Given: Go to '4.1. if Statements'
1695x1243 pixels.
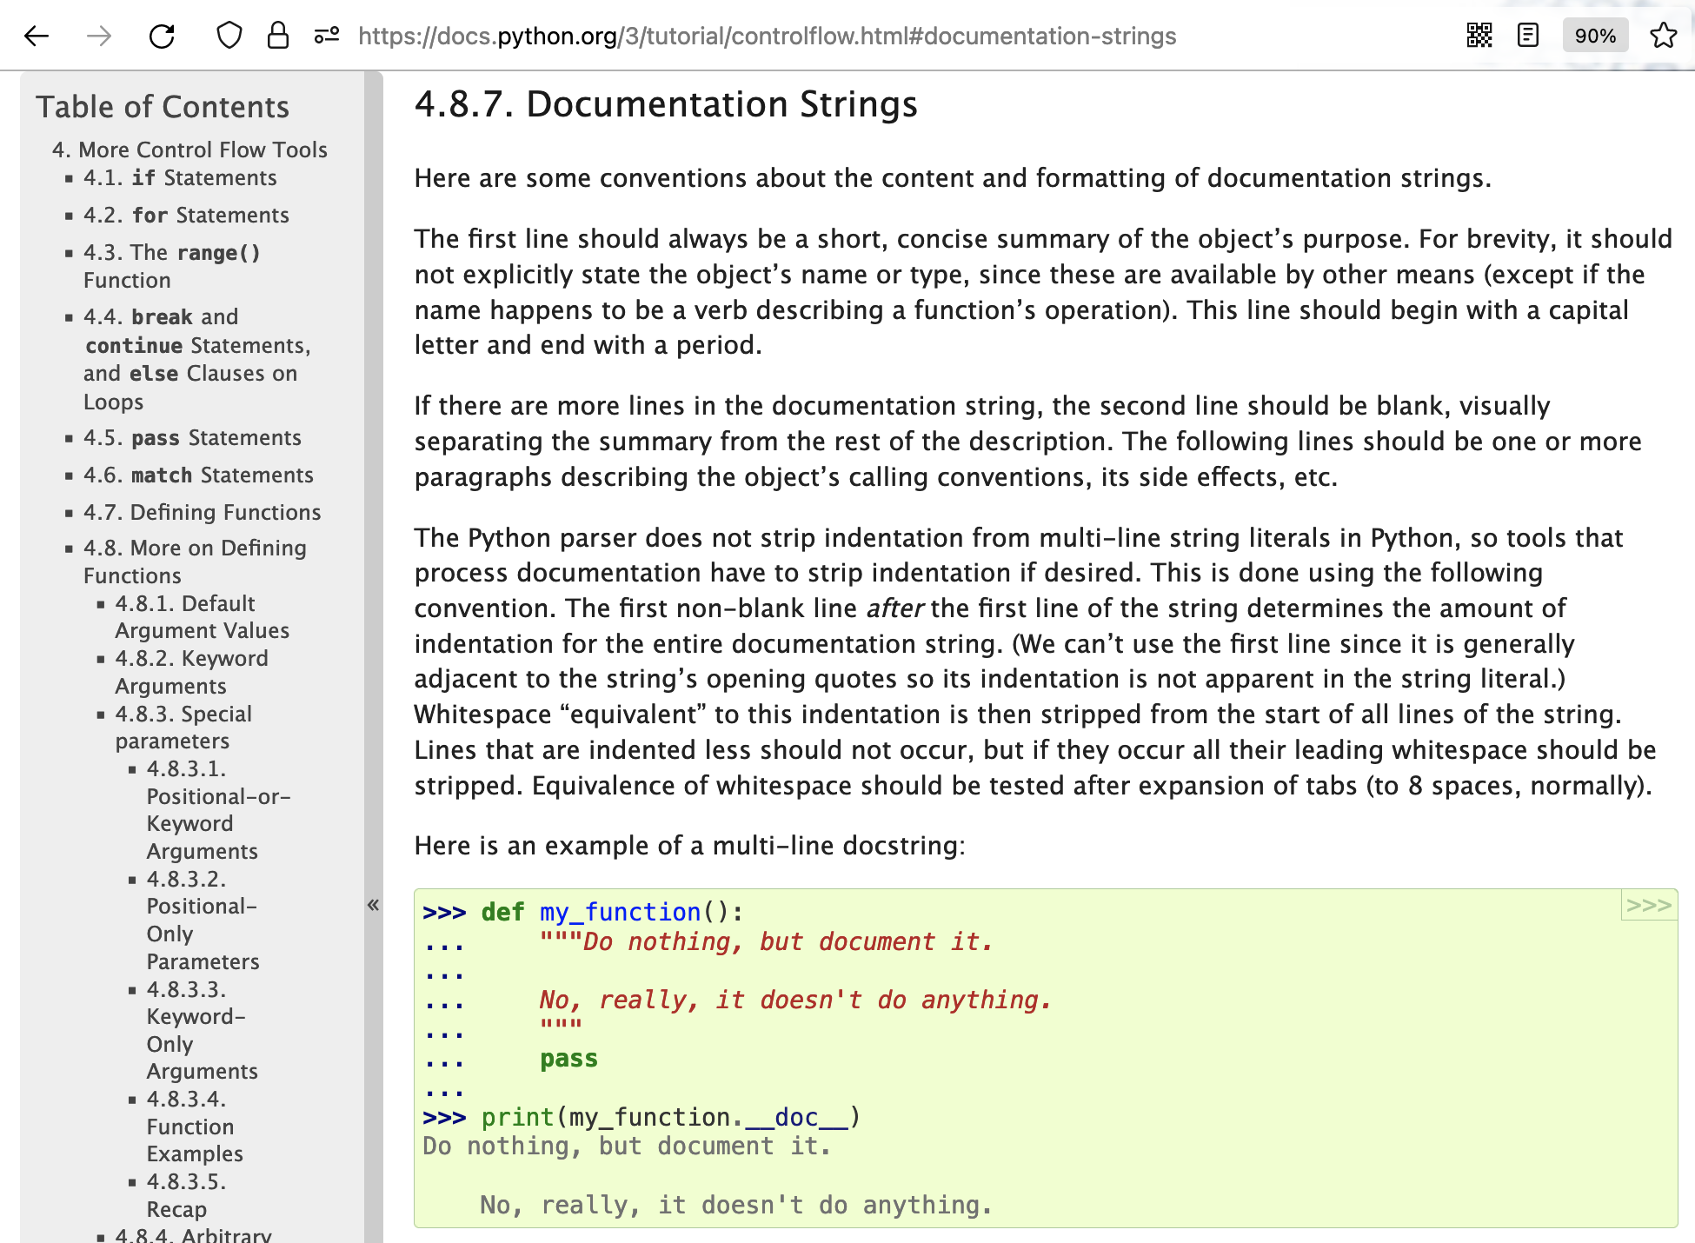Looking at the screenshot, I should [x=180, y=177].
